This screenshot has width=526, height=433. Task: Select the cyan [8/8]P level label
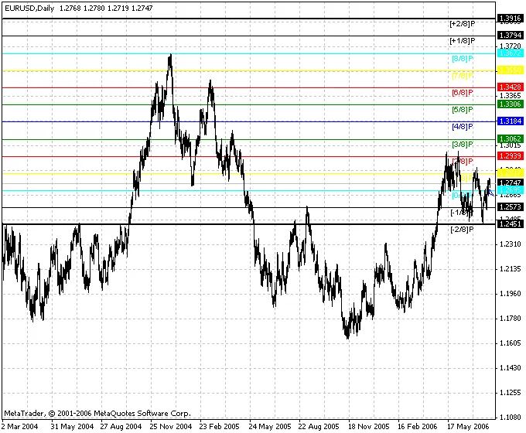tap(462, 59)
